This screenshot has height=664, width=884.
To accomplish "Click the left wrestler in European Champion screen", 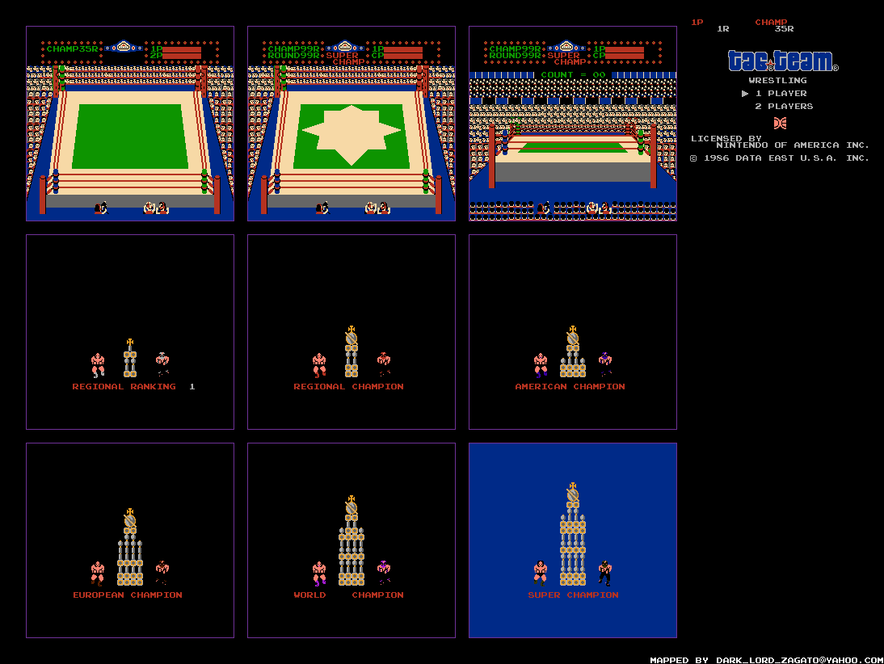I will coord(98,574).
